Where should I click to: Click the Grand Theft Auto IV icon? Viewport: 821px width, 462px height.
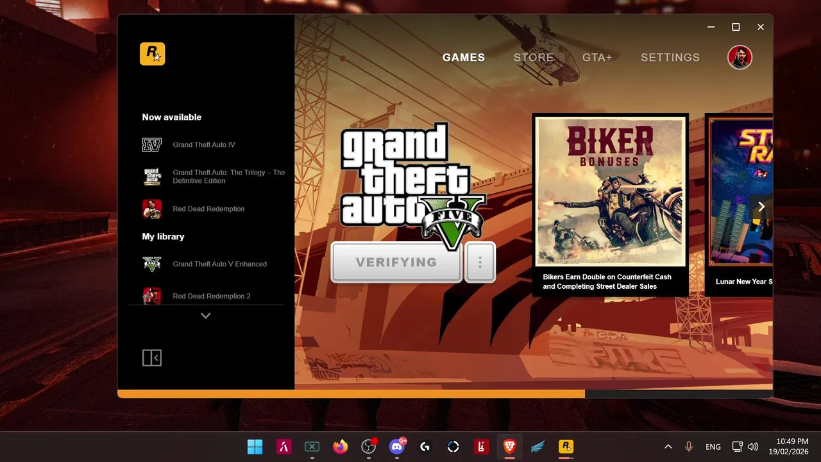(x=152, y=145)
